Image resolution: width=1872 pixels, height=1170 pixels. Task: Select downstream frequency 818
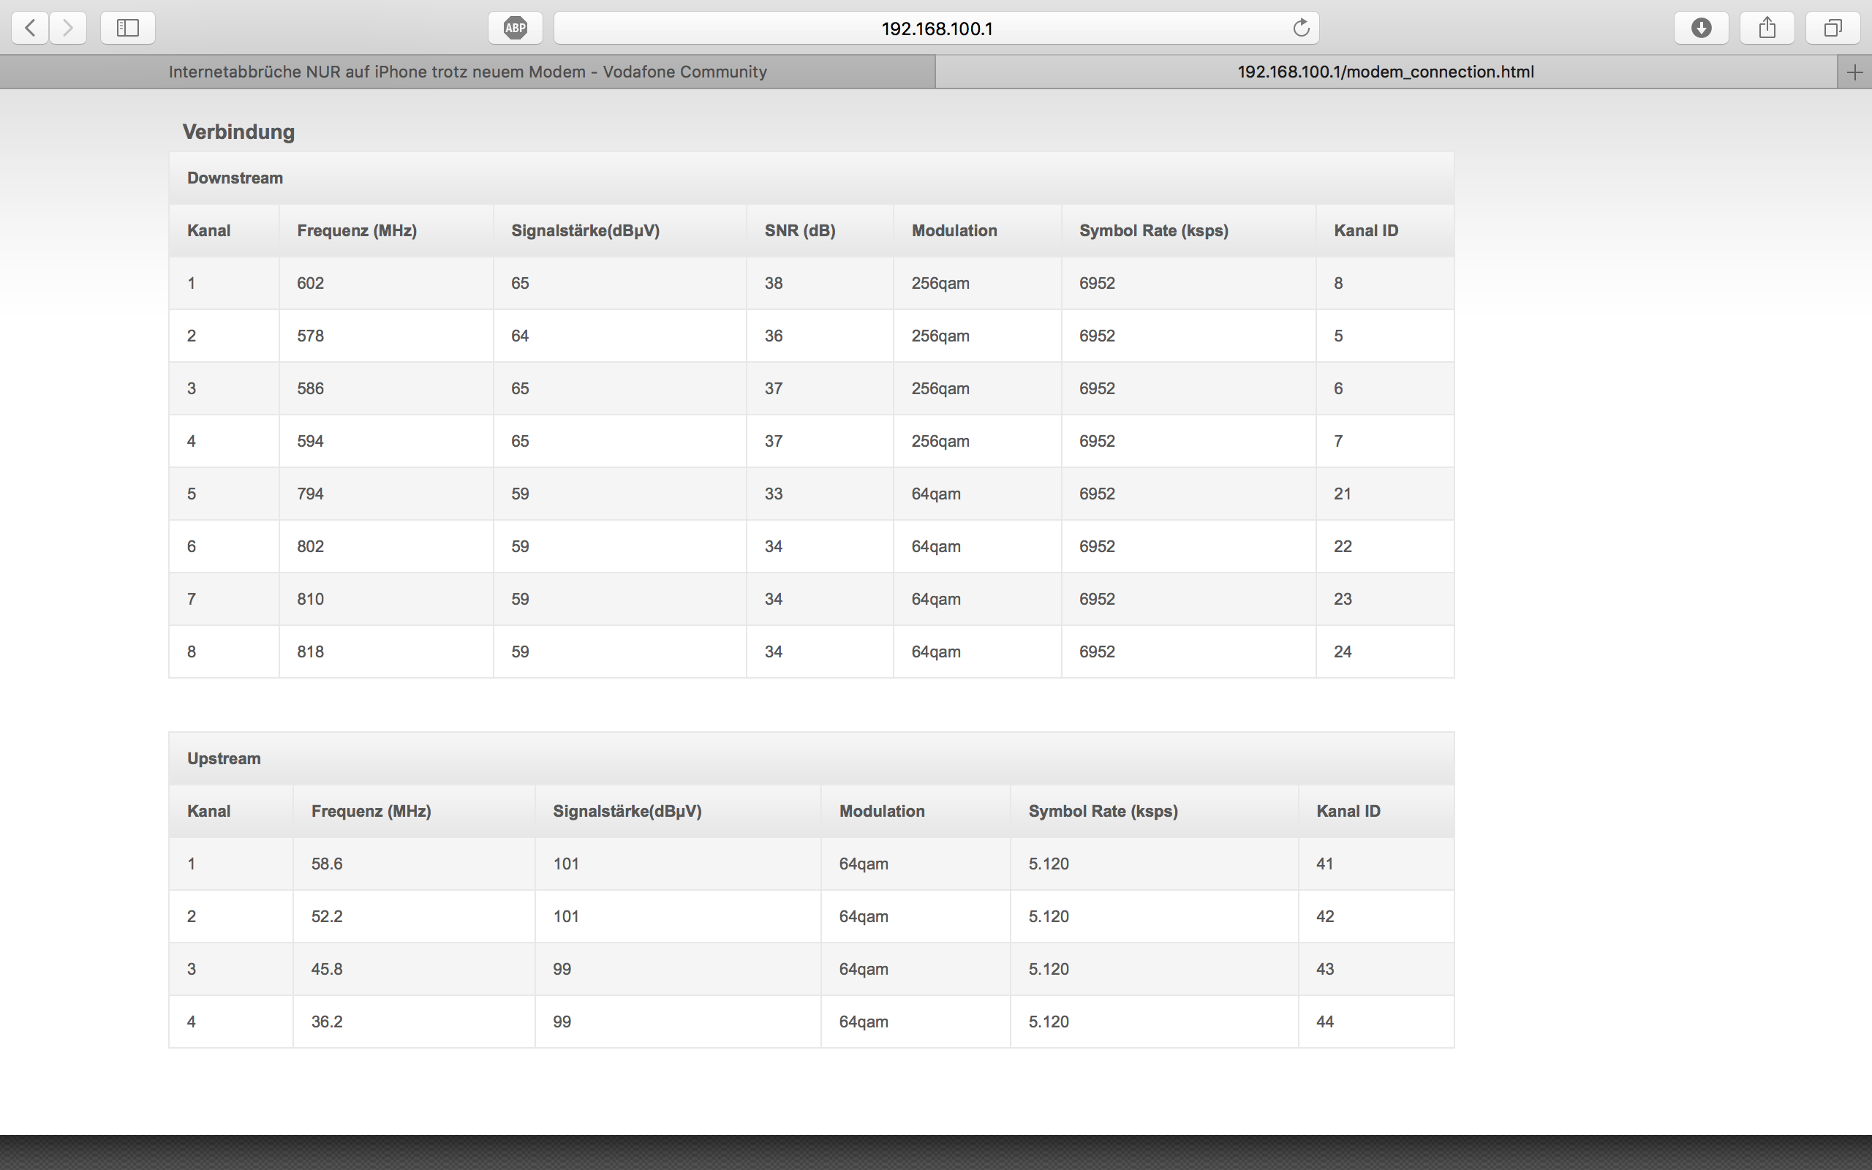click(x=310, y=652)
